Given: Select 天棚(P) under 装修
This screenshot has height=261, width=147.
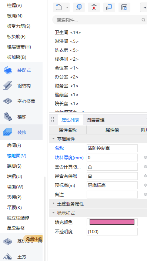Looking at the screenshot, I should point(14,197).
